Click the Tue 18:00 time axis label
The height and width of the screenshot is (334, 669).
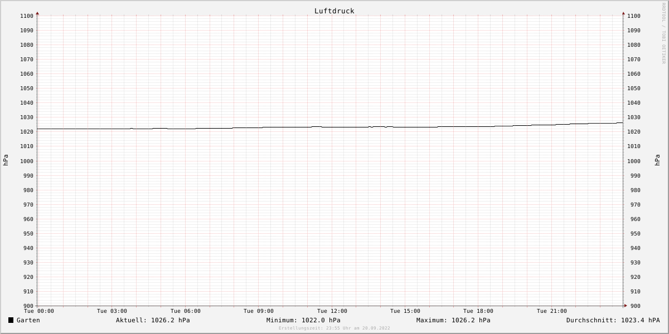tap(478, 311)
